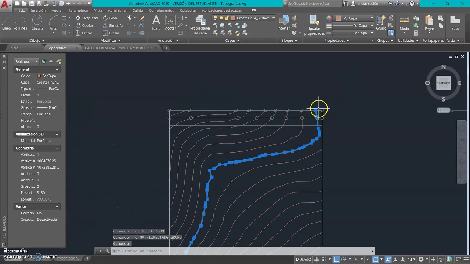The height and width of the screenshot is (264, 470).
Task: Click the Simetría (mirror) tool
Action: pos(113,26)
